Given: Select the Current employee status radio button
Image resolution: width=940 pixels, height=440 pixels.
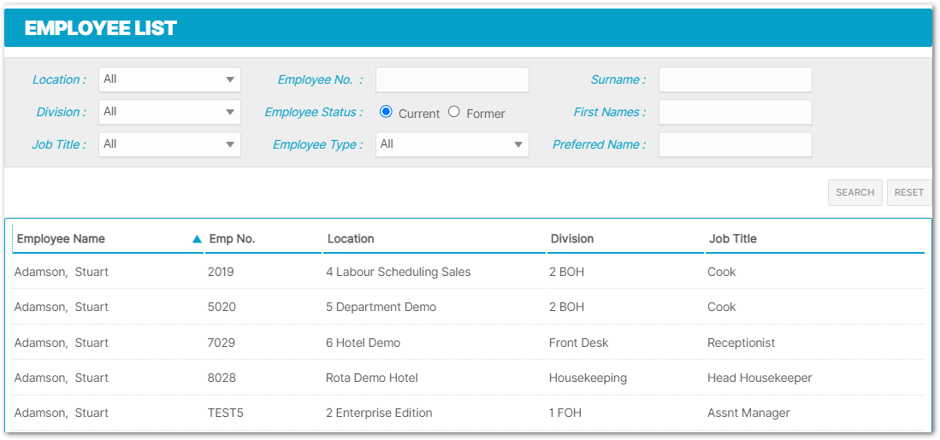Looking at the screenshot, I should 386,111.
